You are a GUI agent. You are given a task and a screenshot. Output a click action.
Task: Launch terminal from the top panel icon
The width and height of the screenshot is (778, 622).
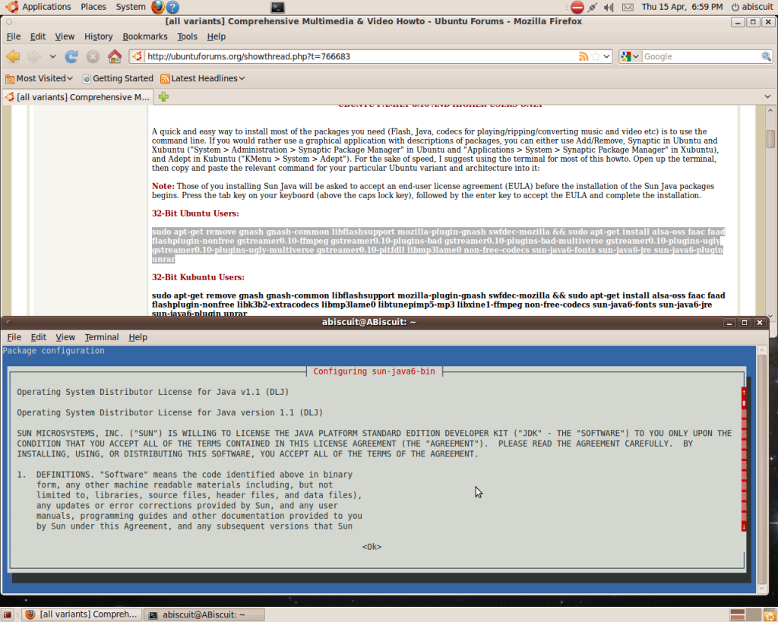[277, 7]
